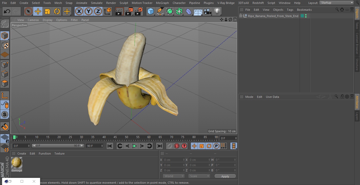
Task: Add a Camera object
Action: (208, 11)
